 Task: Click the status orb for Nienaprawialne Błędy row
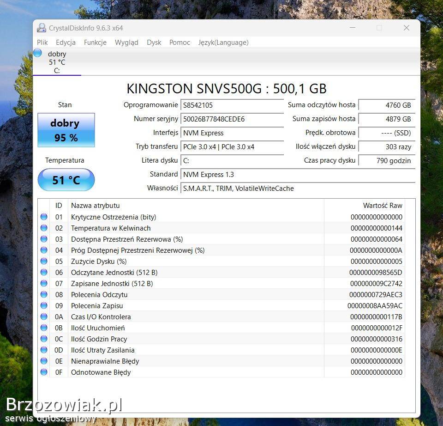(x=44, y=361)
